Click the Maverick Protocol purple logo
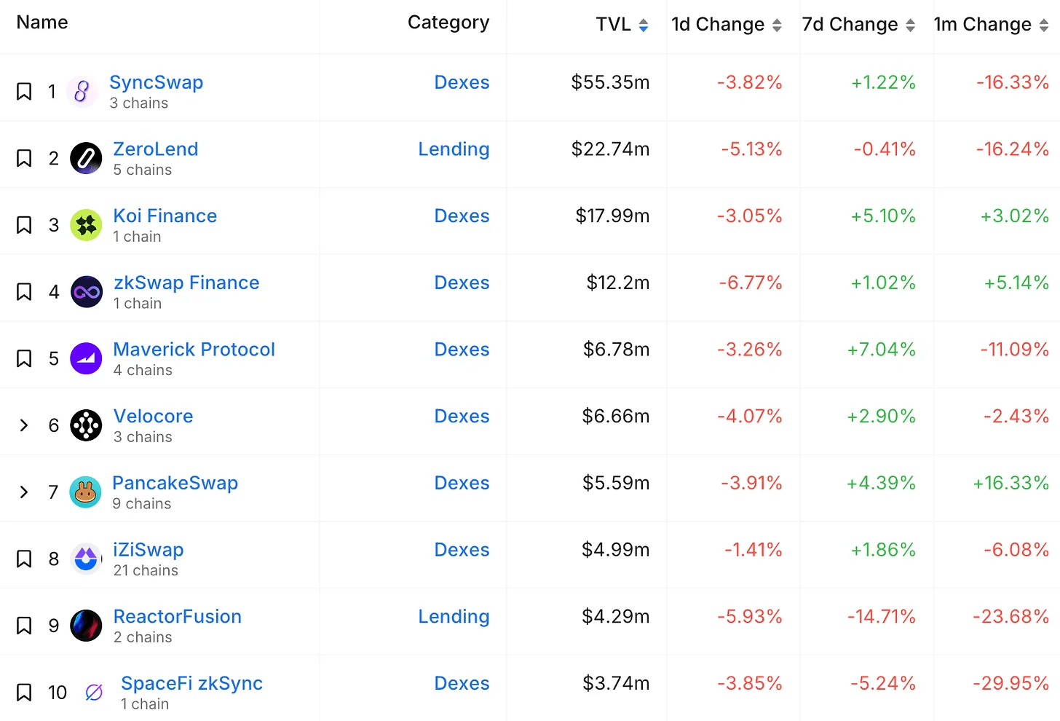The width and height of the screenshot is (1060, 721). point(86,358)
